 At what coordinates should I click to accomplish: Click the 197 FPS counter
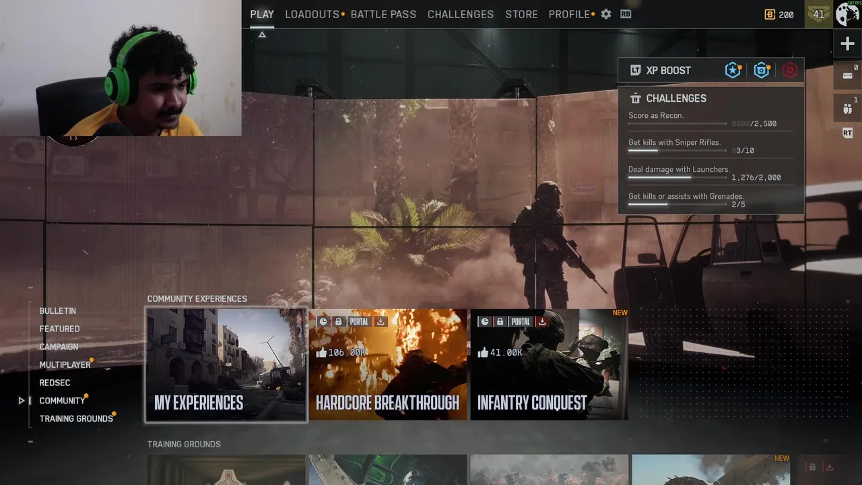point(853,3)
